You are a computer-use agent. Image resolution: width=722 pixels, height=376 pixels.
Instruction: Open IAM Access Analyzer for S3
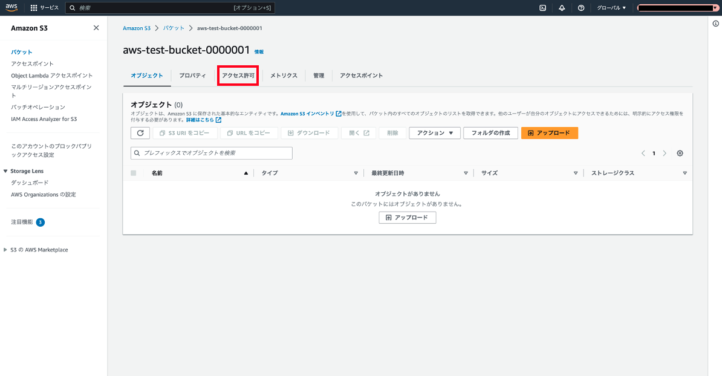(x=44, y=119)
